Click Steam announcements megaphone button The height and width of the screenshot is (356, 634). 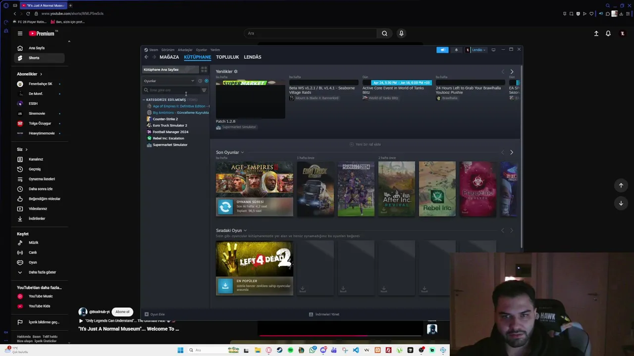pyautogui.click(x=442, y=50)
